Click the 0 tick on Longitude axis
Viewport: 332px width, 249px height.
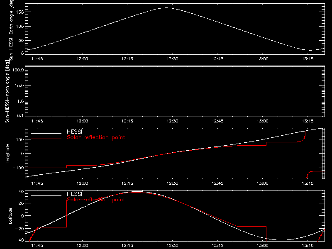click(x=23, y=154)
